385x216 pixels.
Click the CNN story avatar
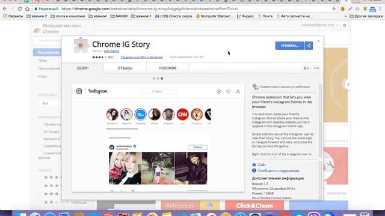pos(183,115)
